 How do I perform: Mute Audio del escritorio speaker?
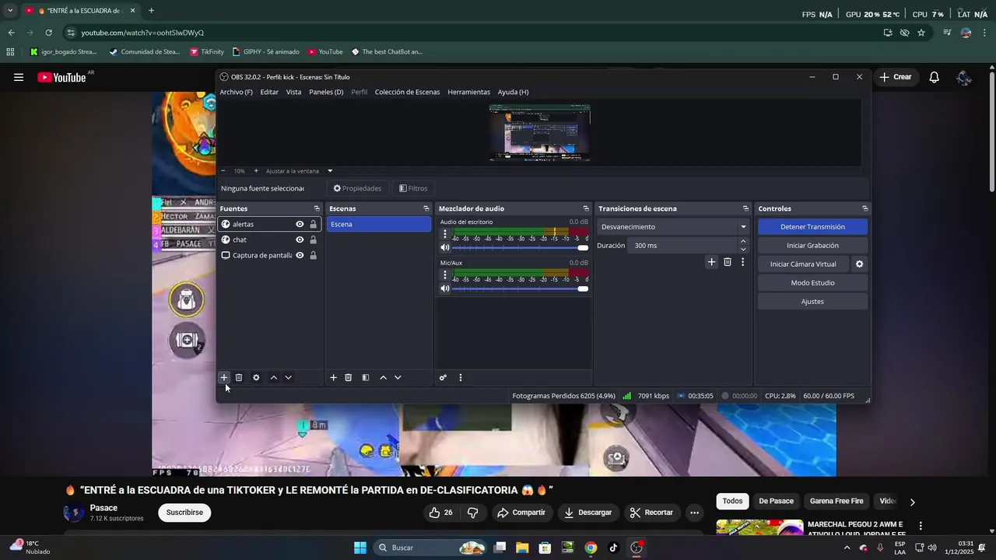[x=445, y=247]
